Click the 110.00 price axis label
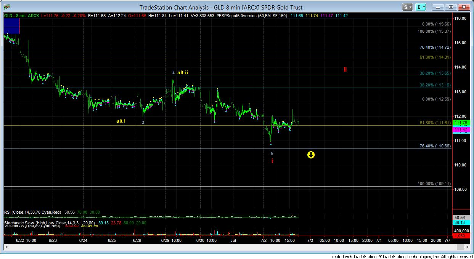 coord(460,165)
